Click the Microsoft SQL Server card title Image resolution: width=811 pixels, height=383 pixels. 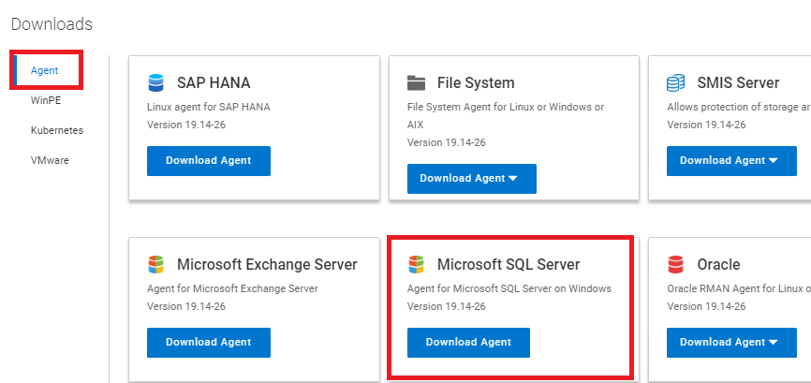[509, 264]
